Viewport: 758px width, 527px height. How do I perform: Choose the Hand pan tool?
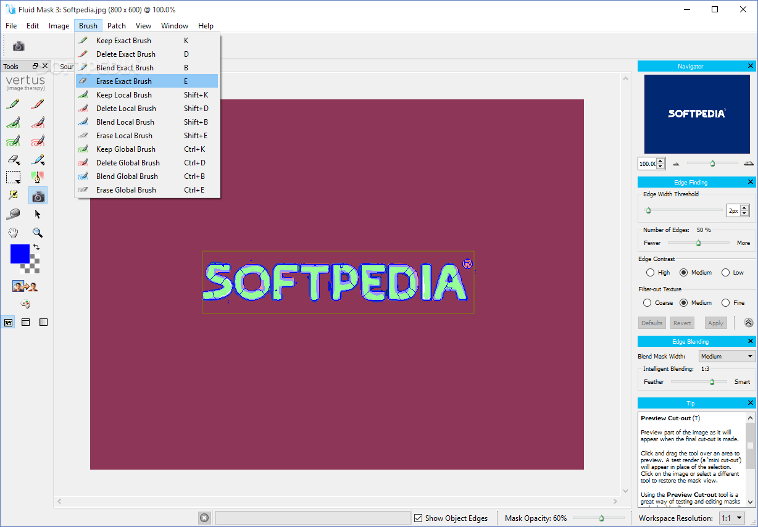coord(13,233)
